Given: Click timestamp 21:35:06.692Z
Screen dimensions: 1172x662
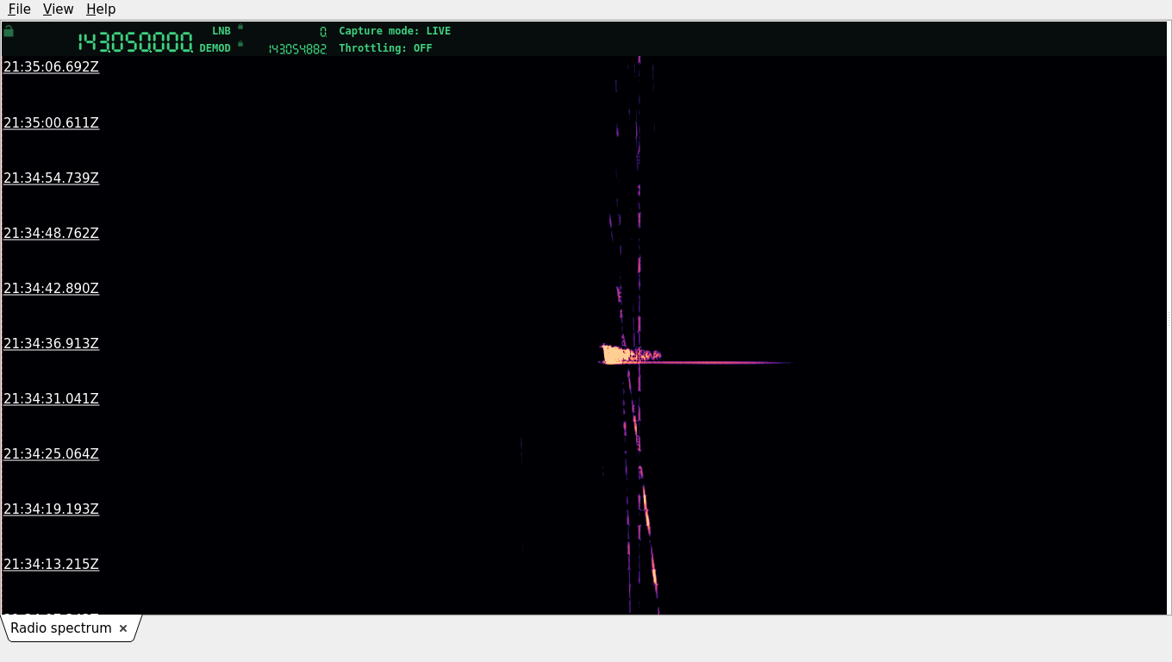Looking at the screenshot, I should point(51,67).
